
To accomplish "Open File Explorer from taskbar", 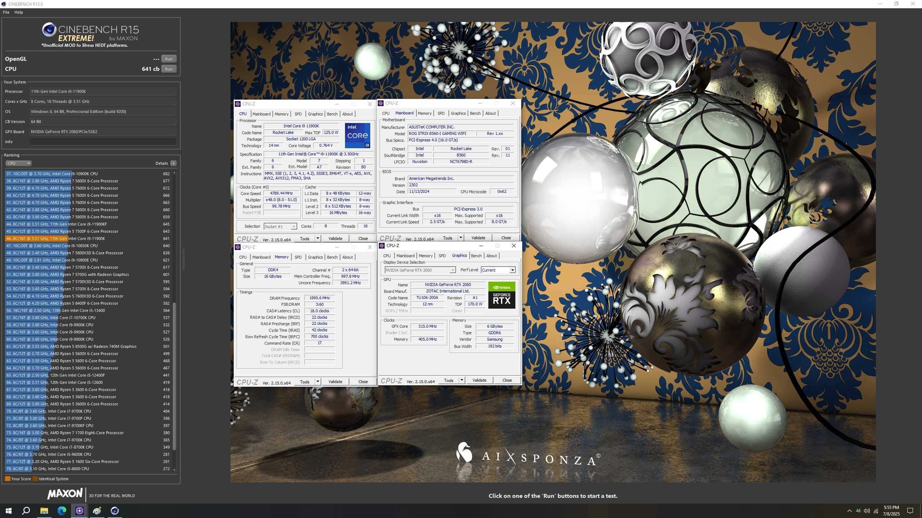I will click(x=44, y=510).
